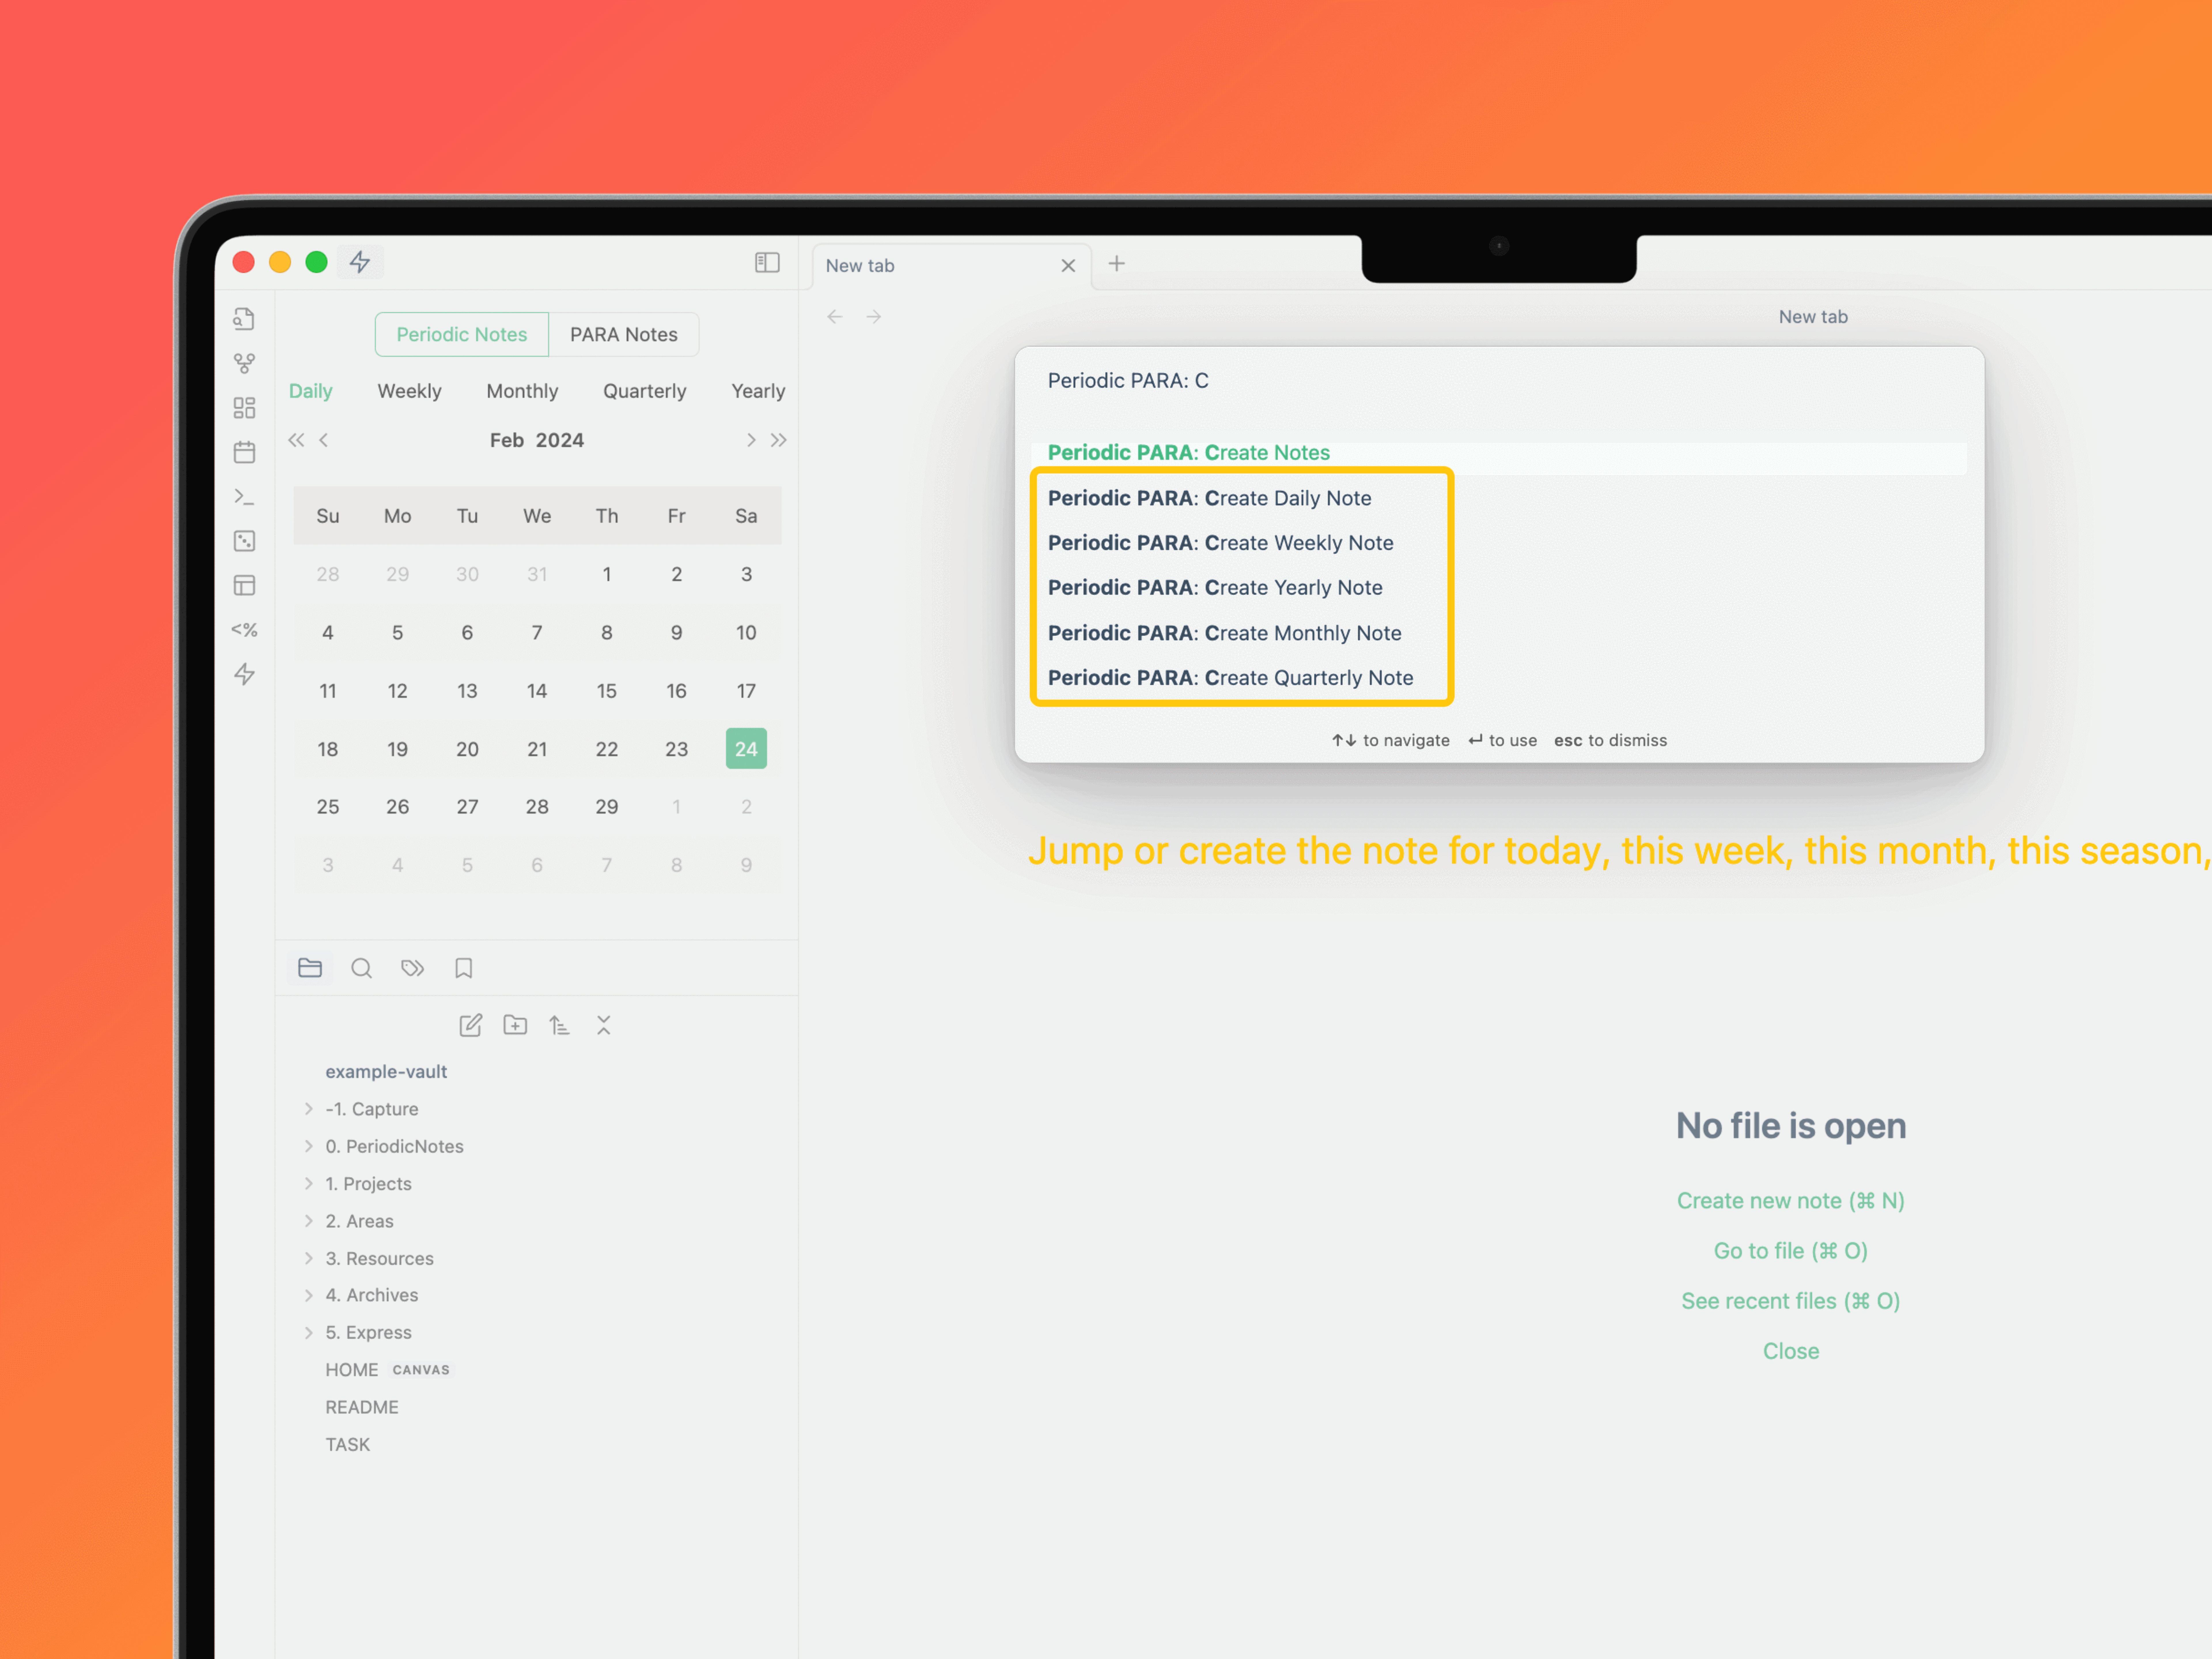This screenshot has height=1659, width=2212.
Task: Click the Create new note link
Action: [1790, 1200]
